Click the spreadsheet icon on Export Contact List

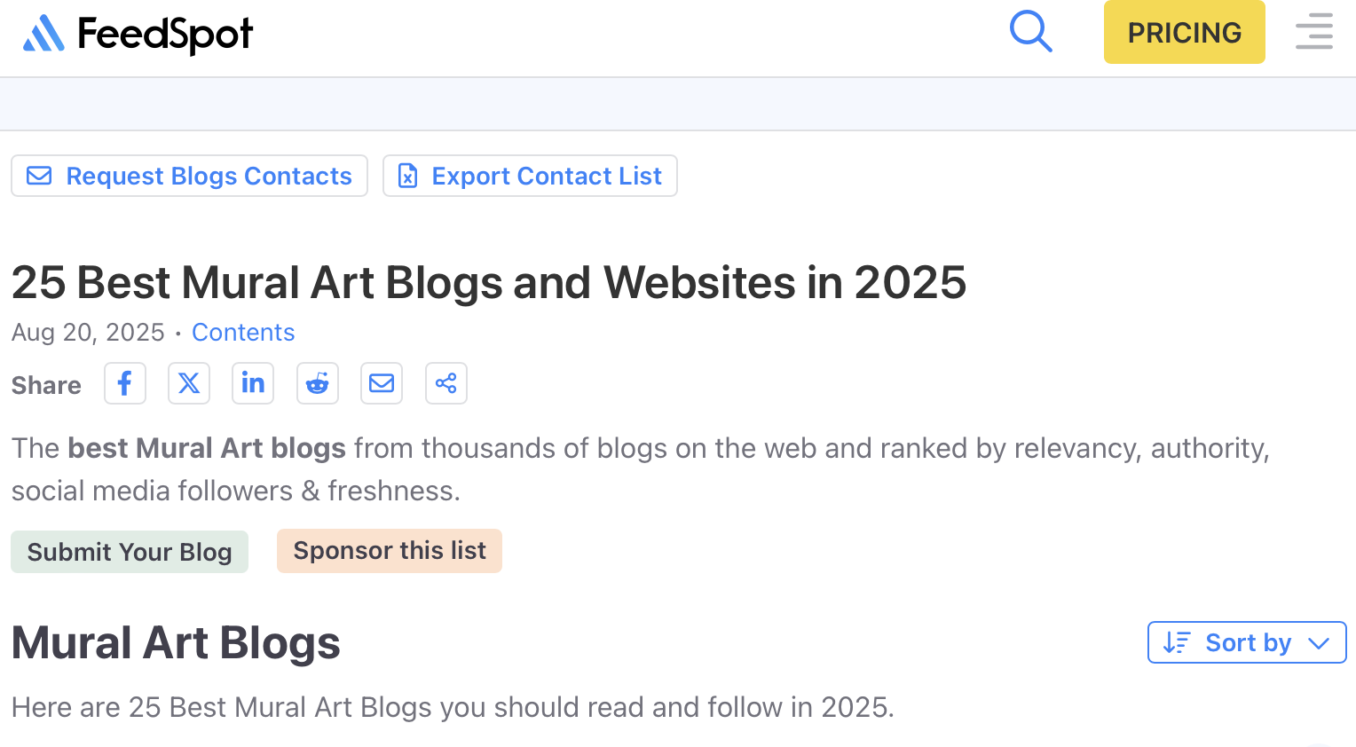pyautogui.click(x=407, y=176)
